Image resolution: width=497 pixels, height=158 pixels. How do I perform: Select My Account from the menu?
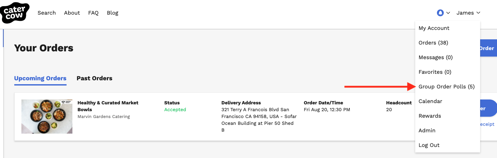434,28
